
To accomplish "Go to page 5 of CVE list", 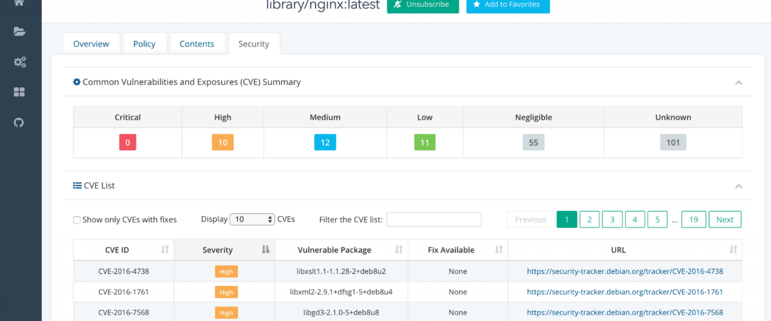I will click(x=657, y=219).
